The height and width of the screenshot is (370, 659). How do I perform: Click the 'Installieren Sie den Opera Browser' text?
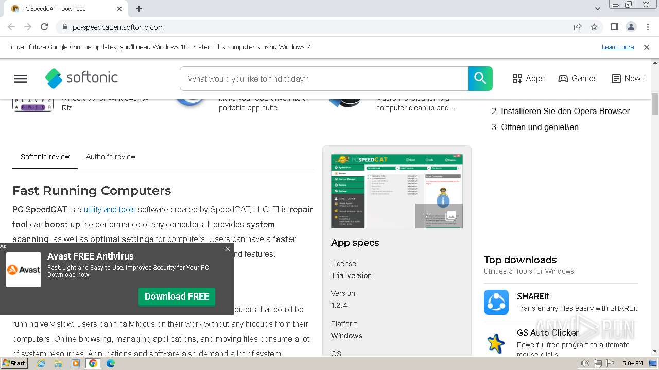pyautogui.click(x=565, y=111)
